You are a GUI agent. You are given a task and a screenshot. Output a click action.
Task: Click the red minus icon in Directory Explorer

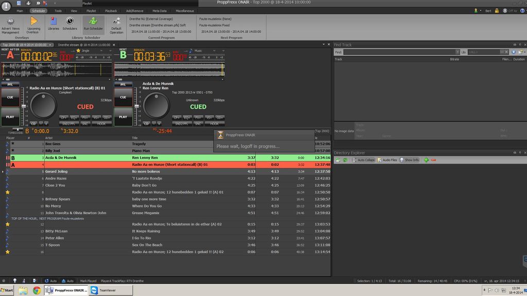point(433,160)
